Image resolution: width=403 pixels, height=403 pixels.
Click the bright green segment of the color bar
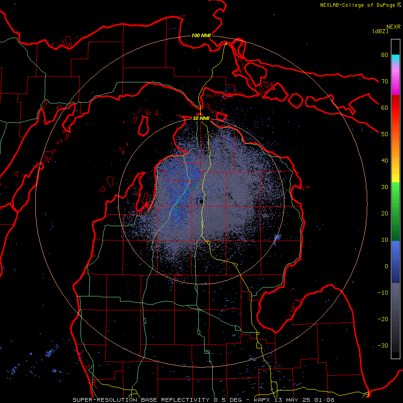pos(395,192)
